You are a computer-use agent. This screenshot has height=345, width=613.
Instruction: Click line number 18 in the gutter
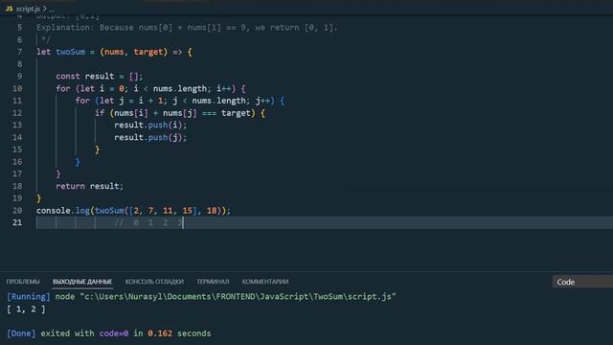tap(17, 186)
